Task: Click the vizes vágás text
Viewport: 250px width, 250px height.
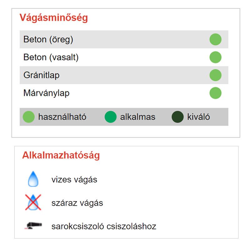Action: (x=74, y=180)
